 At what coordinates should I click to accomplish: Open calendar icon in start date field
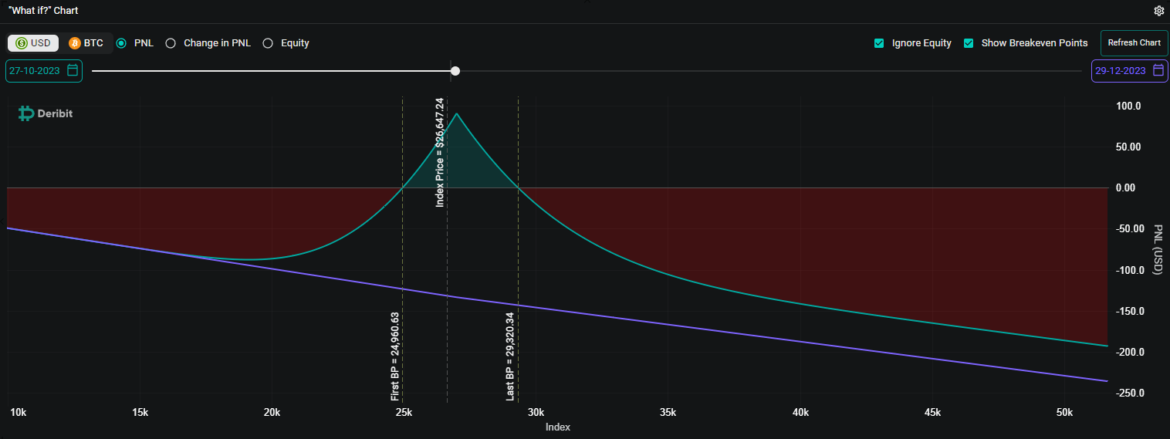pyautogui.click(x=73, y=70)
